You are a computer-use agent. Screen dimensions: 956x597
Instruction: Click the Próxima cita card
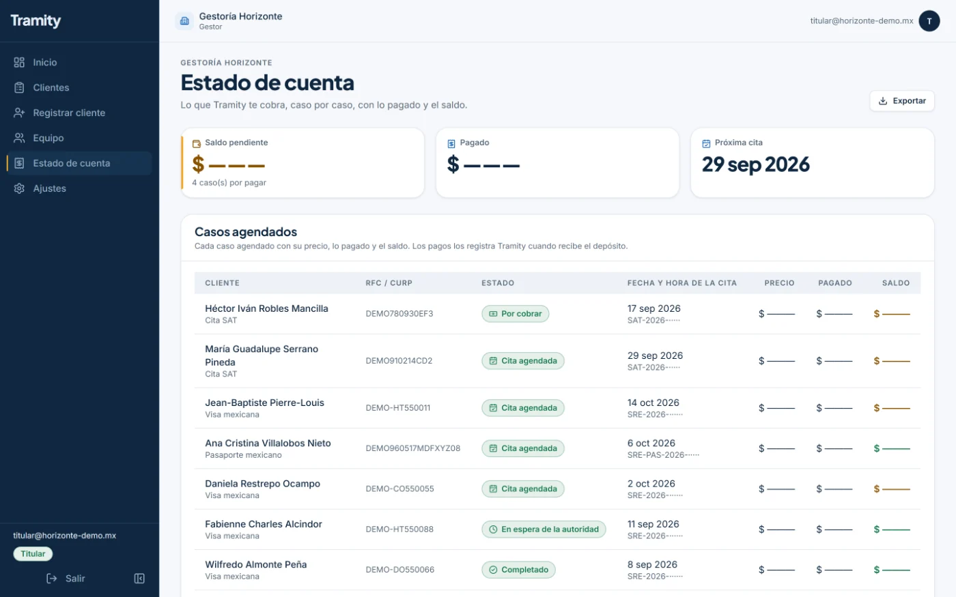pos(812,163)
